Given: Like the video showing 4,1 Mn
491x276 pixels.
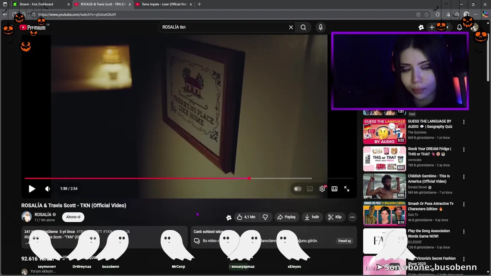Looking at the screenshot, I should click(x=246, y=217).
